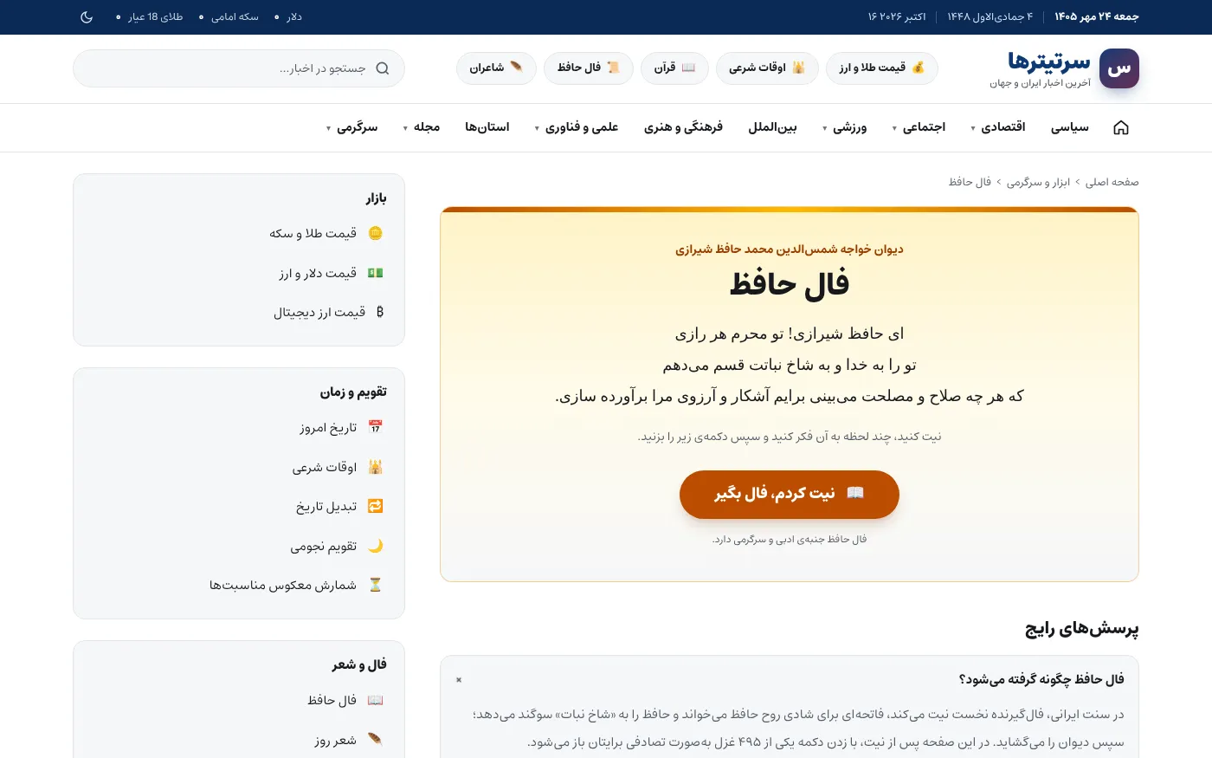The width and height of the screenshot is (1212, 758).
Task: Open the تاریخ امروز sidebar link
Action: click(x=328, y=427)
